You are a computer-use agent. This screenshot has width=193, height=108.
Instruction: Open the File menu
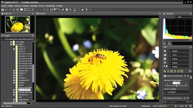click(x=4, y=6)
